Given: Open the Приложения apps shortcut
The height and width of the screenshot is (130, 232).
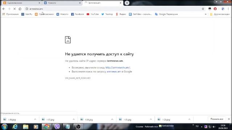Looking at the screenshot, I should pos(11,14).
